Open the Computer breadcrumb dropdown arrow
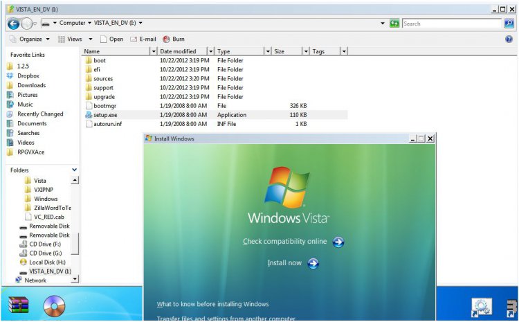The height and width of the screenshot is (322, 519). pos(89,23)
